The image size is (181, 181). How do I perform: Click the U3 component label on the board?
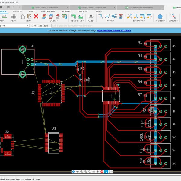click(54, 128)
